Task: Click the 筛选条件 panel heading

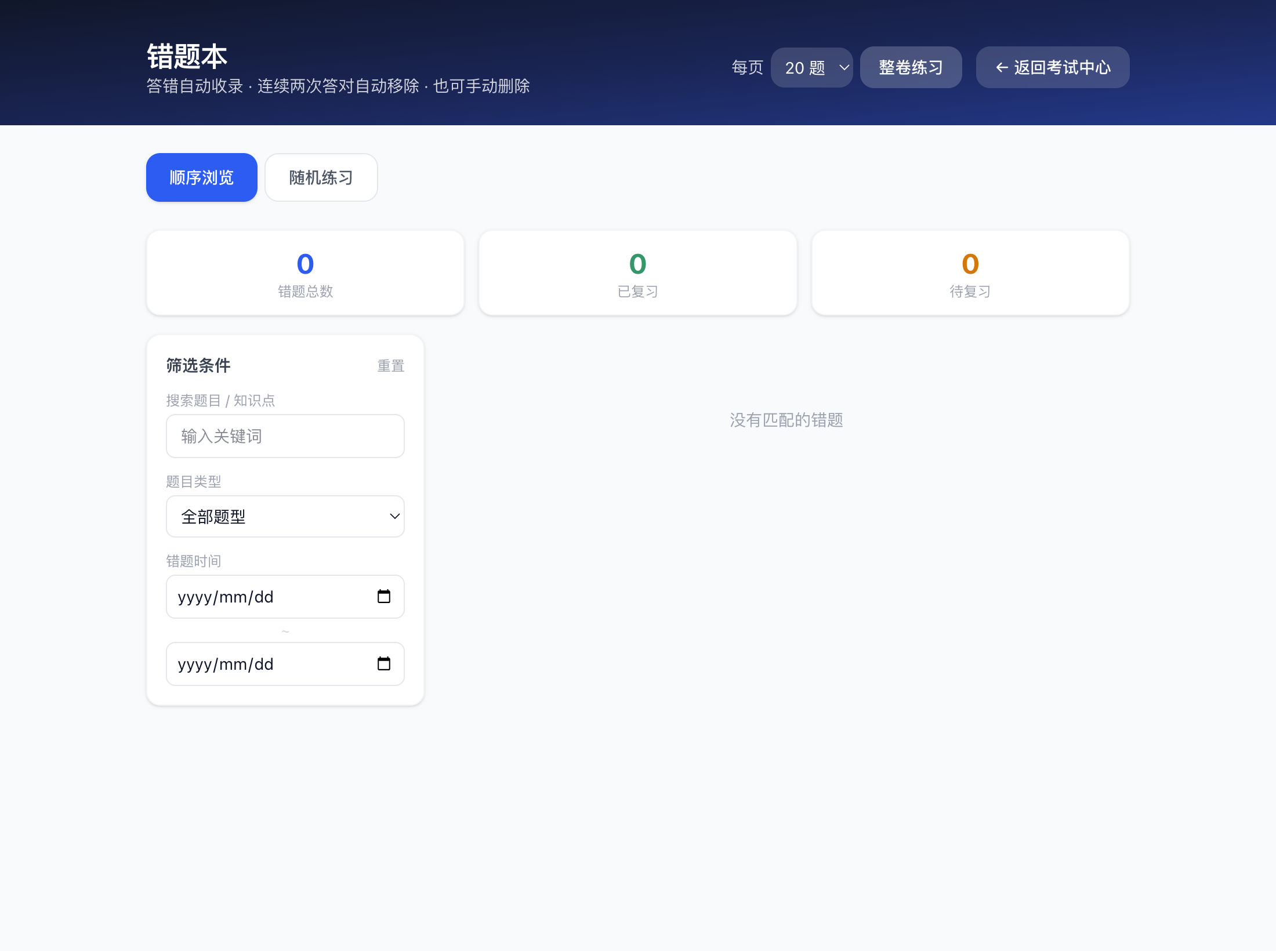Action: (x=198, y=365)
